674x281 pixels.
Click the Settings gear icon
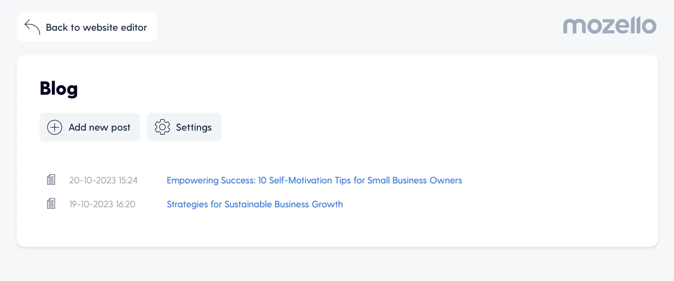162,127
